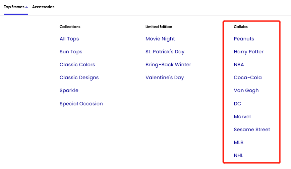View Harry Potter collab frames
This screenshot has height=169, width=291.
coord(249,52)
